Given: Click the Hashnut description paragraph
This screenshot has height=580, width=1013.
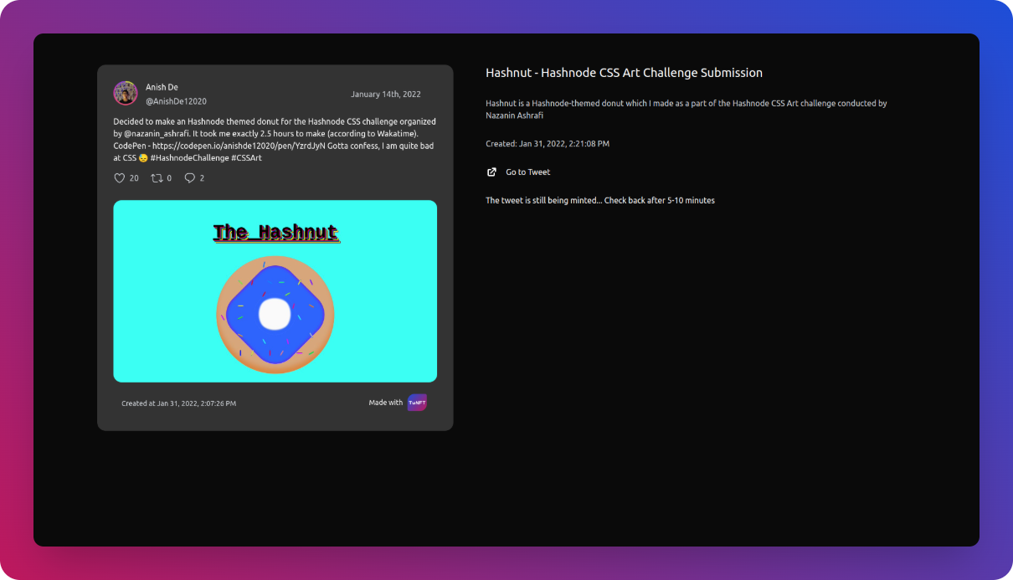Looking at the screenshot, I should tap(686, 109).
